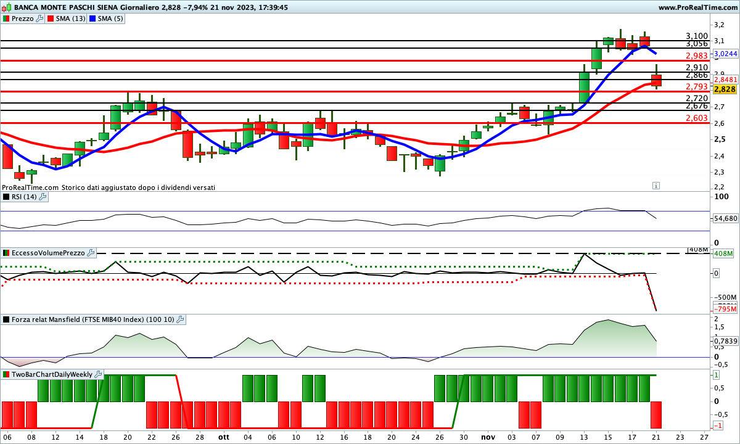This screenshot has width=740, height=444.
Task: Click the date label 21 on the time axis
Action: pyautogui.click(x=656, y=437)
